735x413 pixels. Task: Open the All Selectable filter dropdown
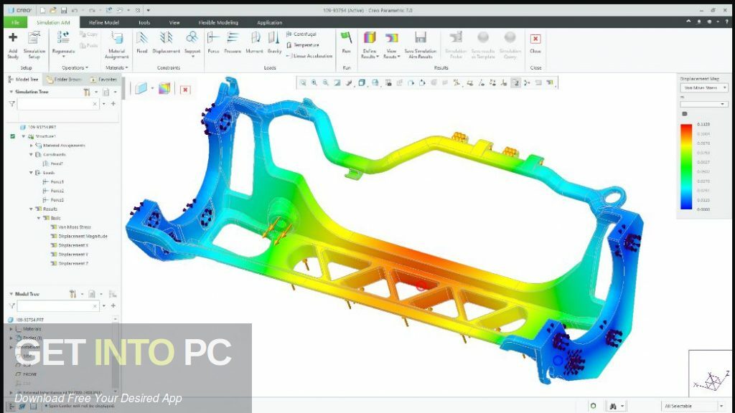694,406
